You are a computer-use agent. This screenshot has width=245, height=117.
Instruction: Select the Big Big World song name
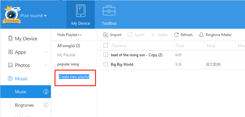pyautogui.click(x=122, y=64)
